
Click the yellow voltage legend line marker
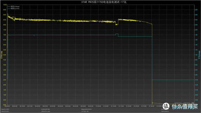[9, 6]
